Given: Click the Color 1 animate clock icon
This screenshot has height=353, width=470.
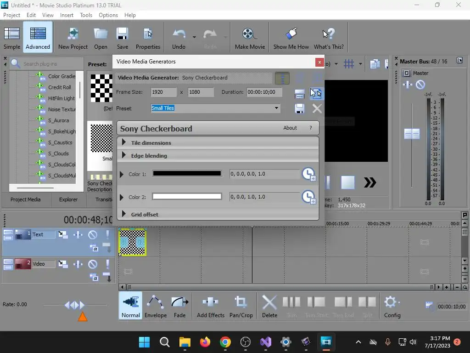Looking at the screenshot, I should click(309, 174).
